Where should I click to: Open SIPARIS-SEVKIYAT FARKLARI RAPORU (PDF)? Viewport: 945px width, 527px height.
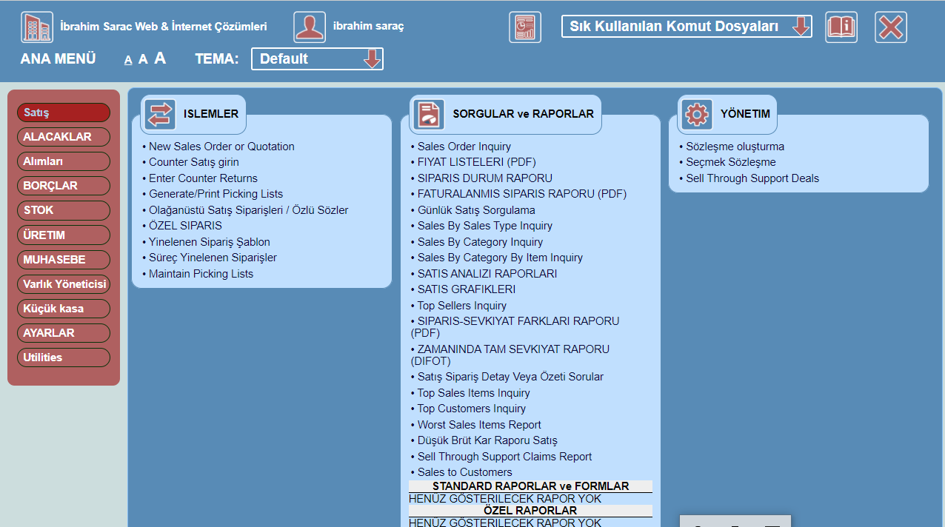(x=515, y=327)
